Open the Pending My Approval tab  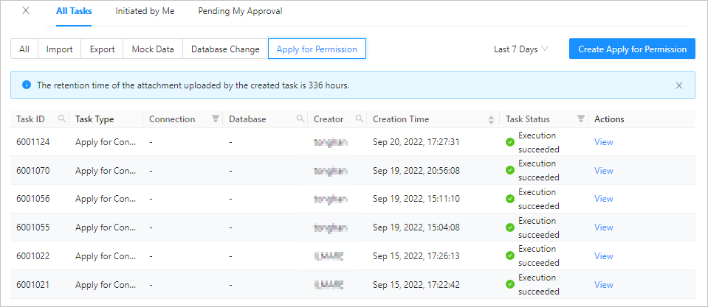[x=240, y=11]
